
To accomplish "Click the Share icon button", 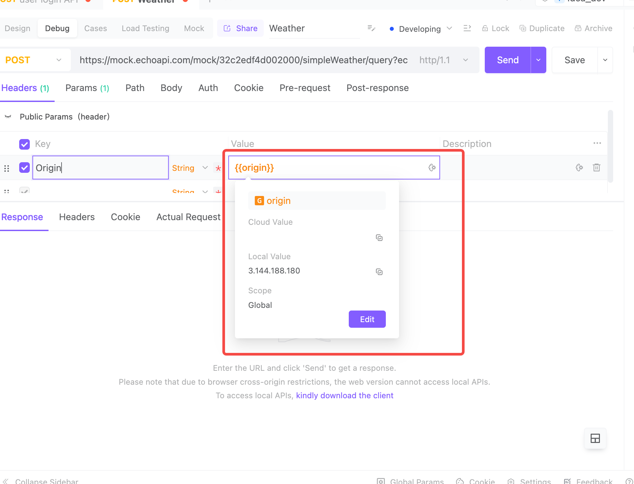I will [x=241, y=28].
